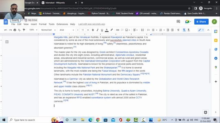The height and width of the screenshot is (123, 220).
Task: Bookmark this page with the star icon
Action: (x=189, y=8)
